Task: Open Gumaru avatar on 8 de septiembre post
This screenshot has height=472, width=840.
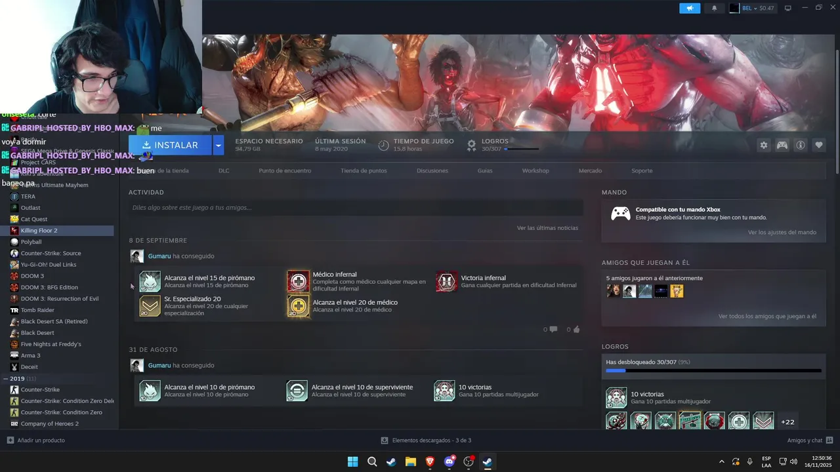Action: tap(136, 256)
